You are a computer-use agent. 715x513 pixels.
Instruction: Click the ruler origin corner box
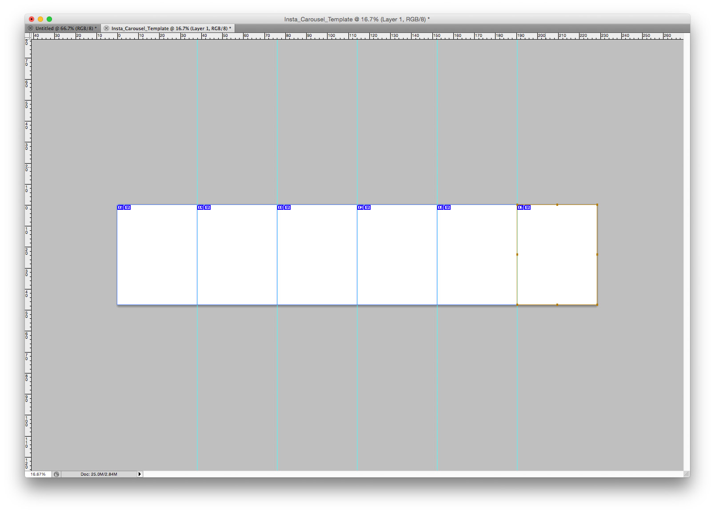(28, 36)
